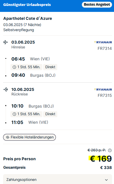Click the Gesamtpreis € 338 amount
The height and width of the screenshot is (184, 114).
click(x=106, y=168)
